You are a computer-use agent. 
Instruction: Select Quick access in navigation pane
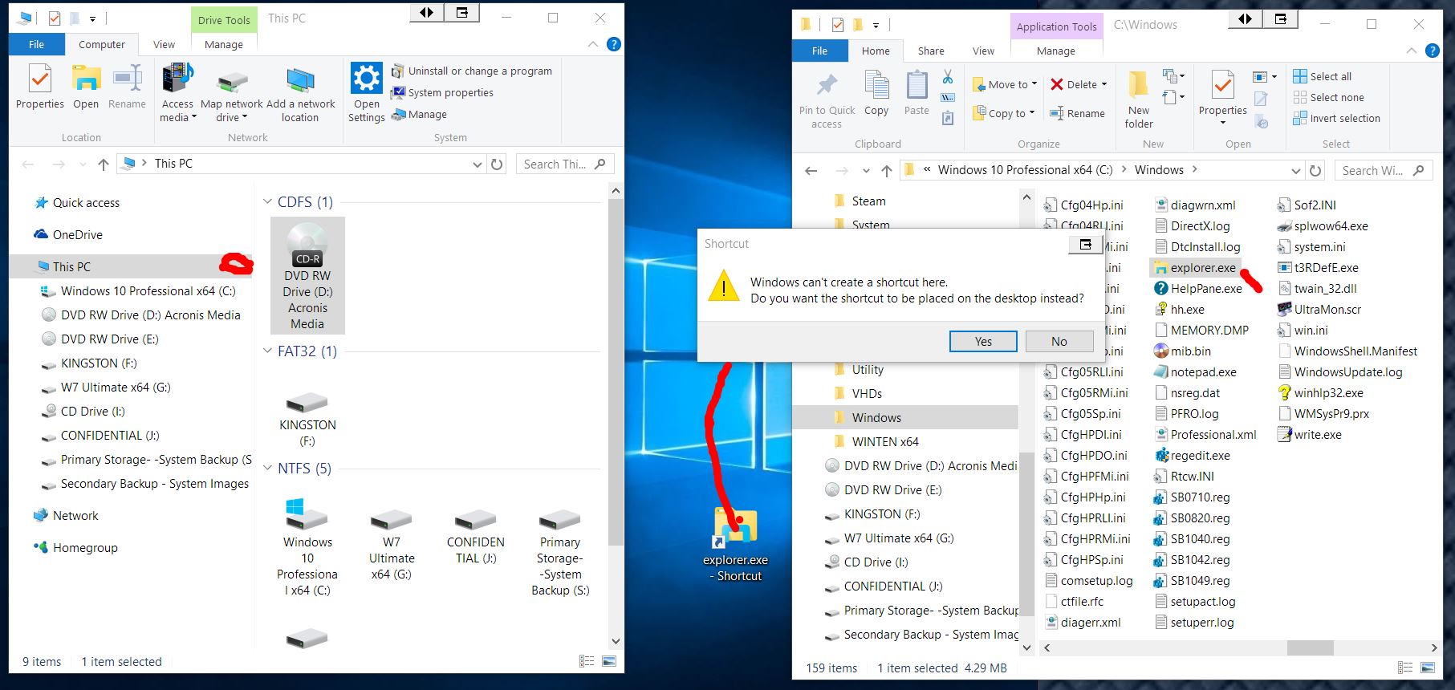77,203
